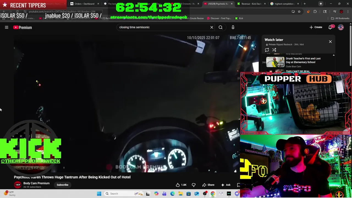Open OBS Studio from taskbar

tap(205, 194)
